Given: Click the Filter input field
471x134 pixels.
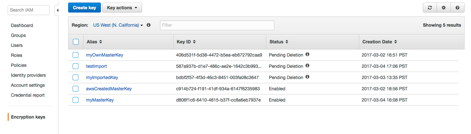Looking at the screenshot, I should [217, 25].
